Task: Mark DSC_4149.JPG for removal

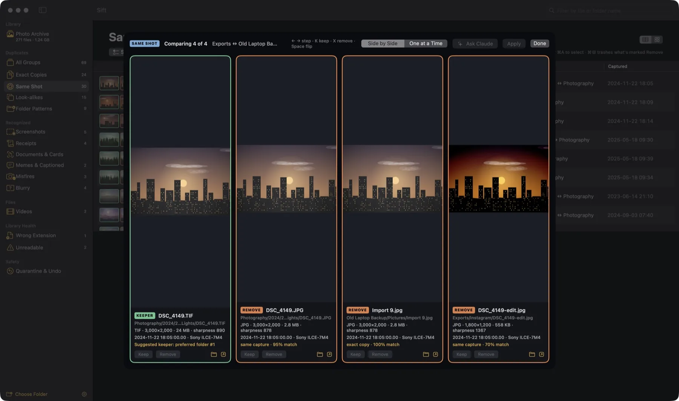Action: [274, 354]
